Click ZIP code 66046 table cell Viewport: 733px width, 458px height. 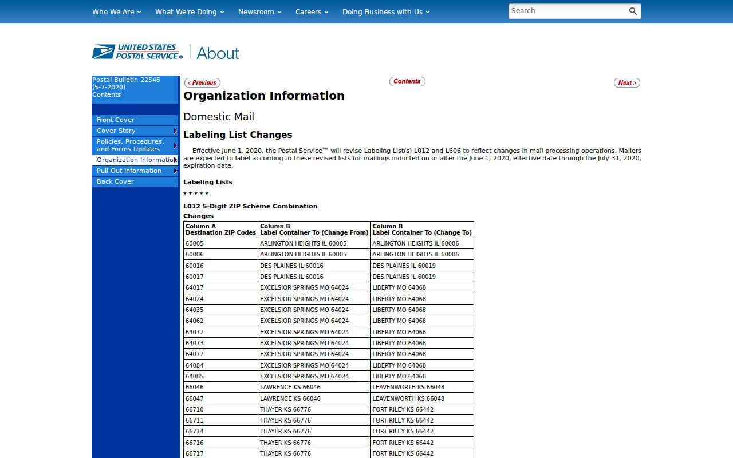click(221, 387)
